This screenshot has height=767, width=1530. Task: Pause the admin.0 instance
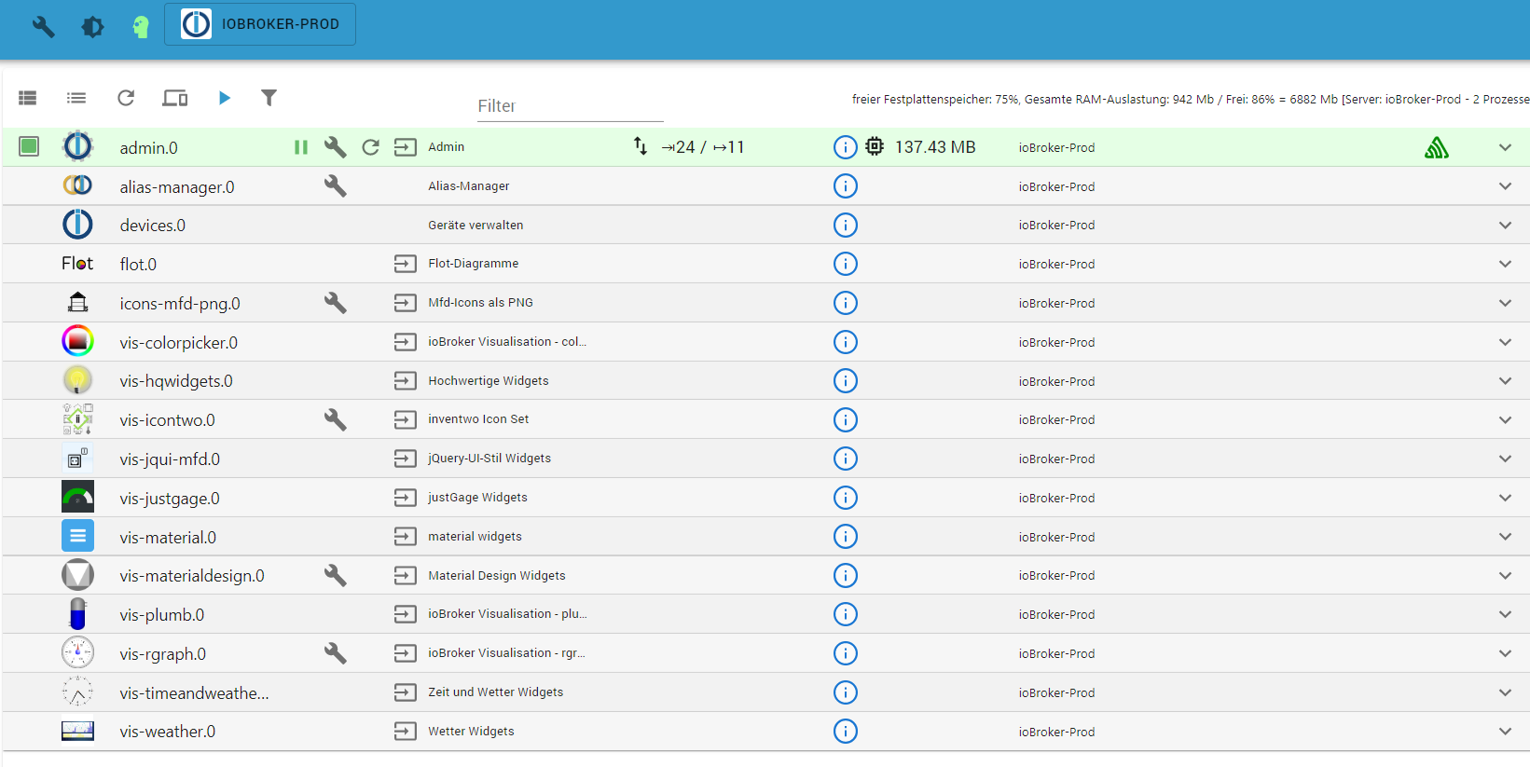[x=301, y=147]
